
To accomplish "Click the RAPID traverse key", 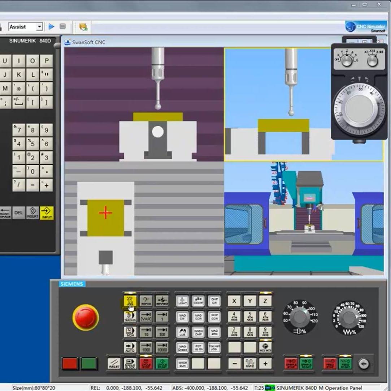I will point(249,364).
